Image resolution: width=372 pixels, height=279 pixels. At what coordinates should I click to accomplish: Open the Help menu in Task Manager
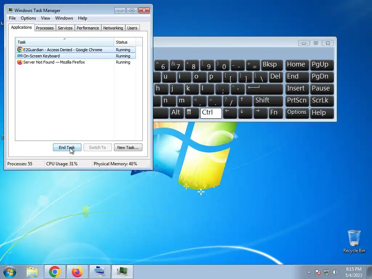82,18
